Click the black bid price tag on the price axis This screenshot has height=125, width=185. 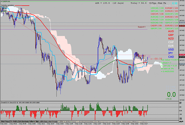(182, 57)
